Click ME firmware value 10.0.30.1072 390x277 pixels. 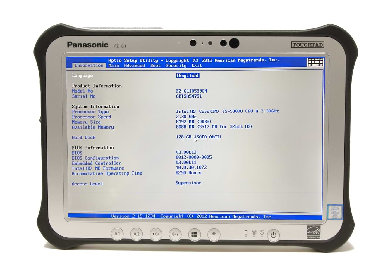[191, 168]
